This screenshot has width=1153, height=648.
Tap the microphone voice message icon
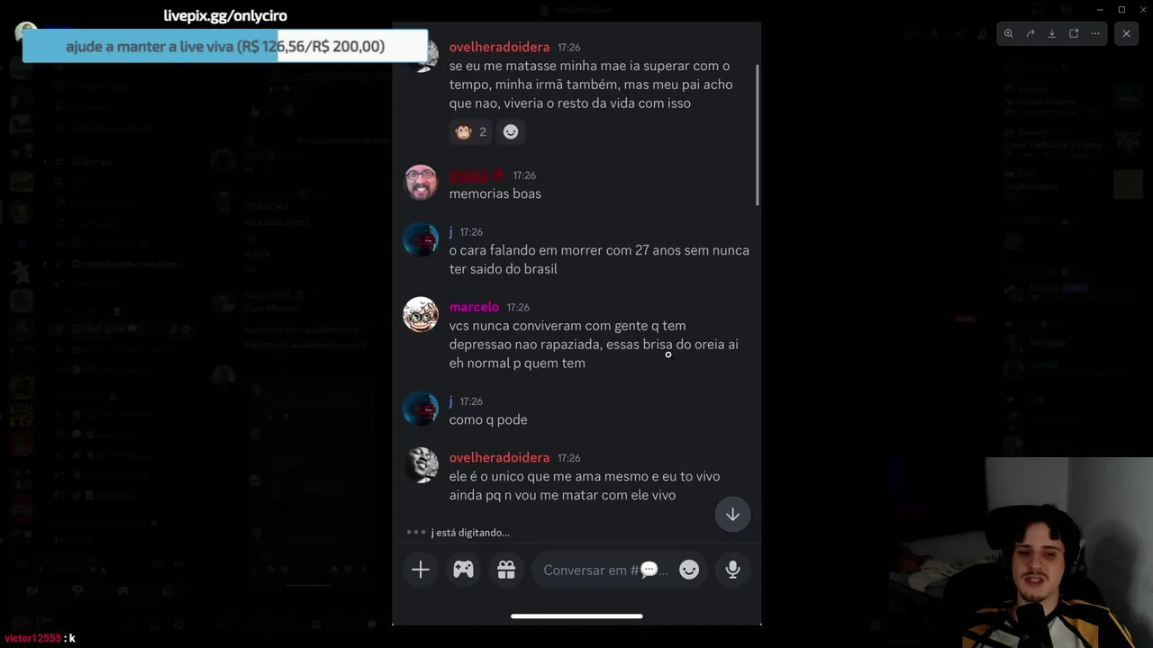click(x=732, y=570)
